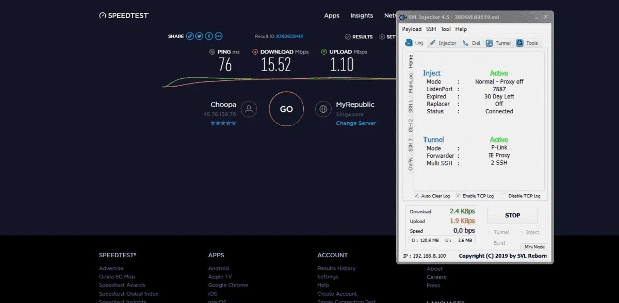Open Speedtest Global Index footer link
The image size is (619, 303).
pyautogui.click(x=128, y=294)
